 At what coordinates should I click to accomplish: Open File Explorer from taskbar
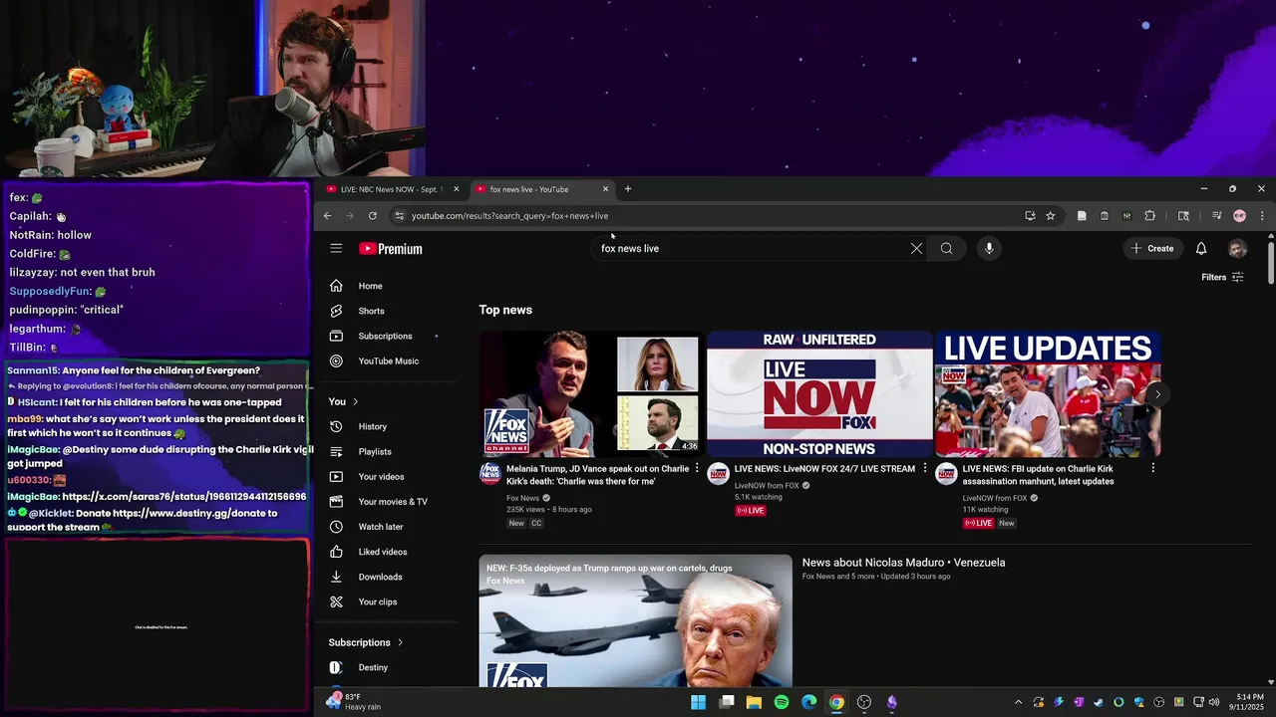pyautogui.click(x=755, y=702)
